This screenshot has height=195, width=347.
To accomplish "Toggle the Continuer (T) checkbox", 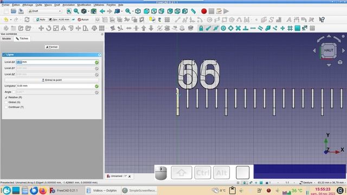I will click(6, 107).
